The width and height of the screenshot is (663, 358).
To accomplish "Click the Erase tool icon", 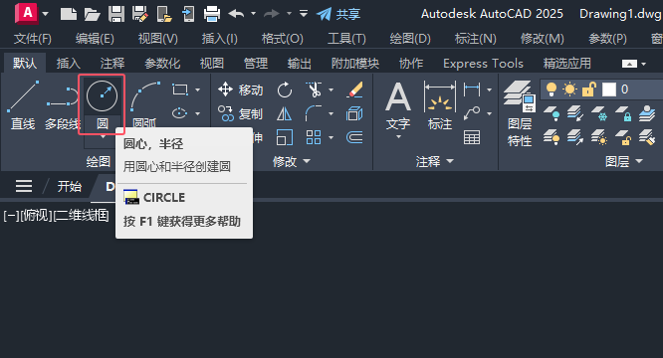I will pyautogui.click(x=354, y=89).
